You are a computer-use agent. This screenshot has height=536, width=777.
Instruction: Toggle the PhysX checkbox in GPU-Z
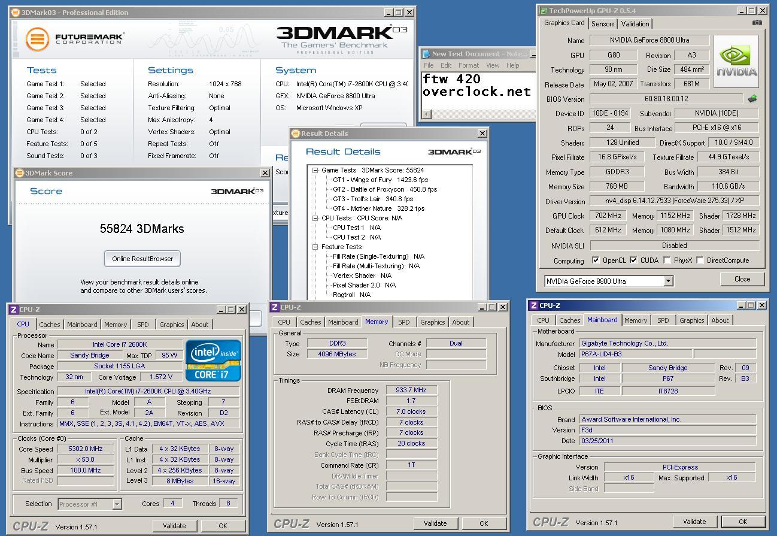[667, 261]
